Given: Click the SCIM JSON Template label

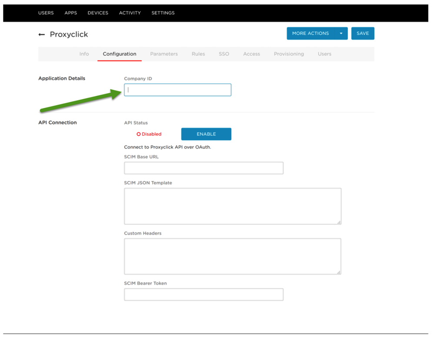Looking at the screenshot, I should 148,183.
